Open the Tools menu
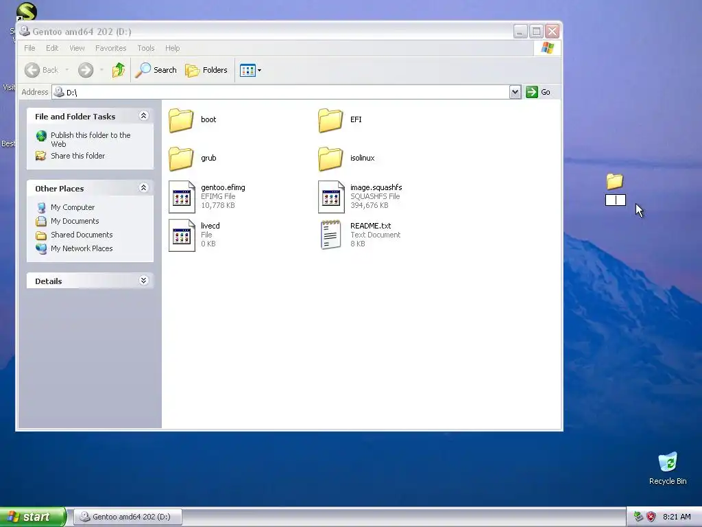 pyautogui.click(x=146, y=48)
